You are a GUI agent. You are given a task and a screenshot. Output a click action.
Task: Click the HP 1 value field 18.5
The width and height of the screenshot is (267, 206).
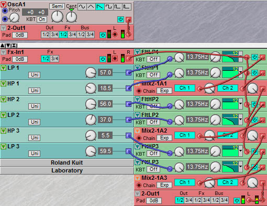(105, 88)
